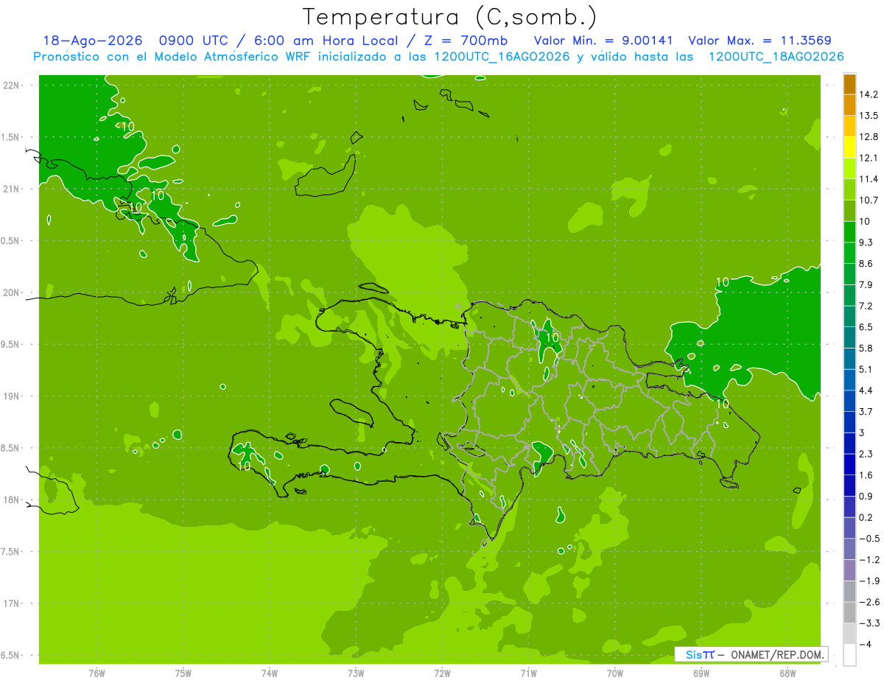Click the legend value "-0.5"
Screen dimensions: 884x683
tap(869, 539)
